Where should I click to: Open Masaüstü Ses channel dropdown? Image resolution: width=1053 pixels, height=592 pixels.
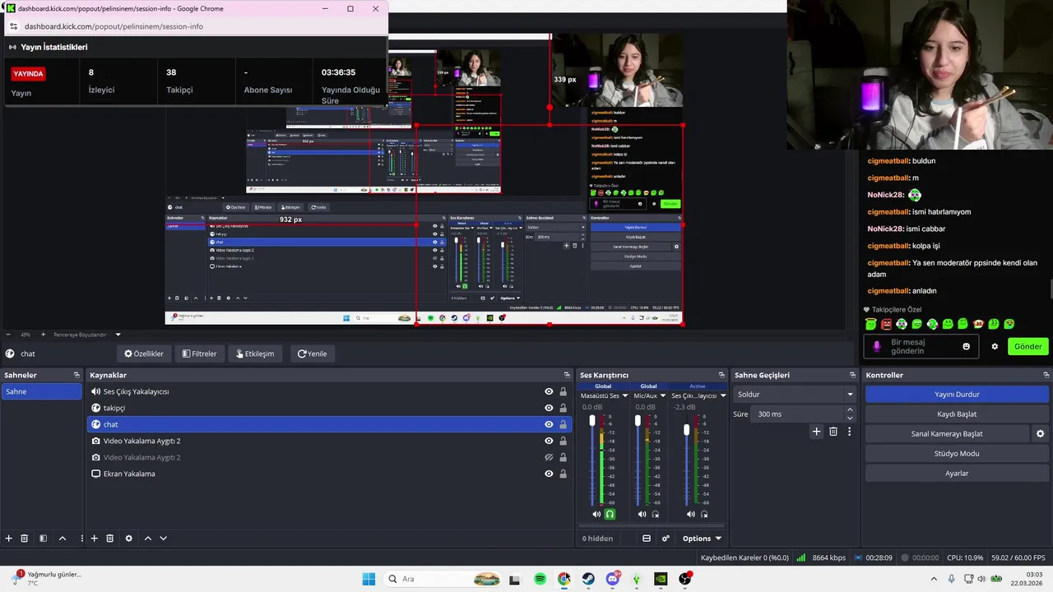click(624, 395)
